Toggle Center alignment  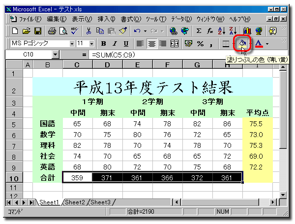(151, 44)
